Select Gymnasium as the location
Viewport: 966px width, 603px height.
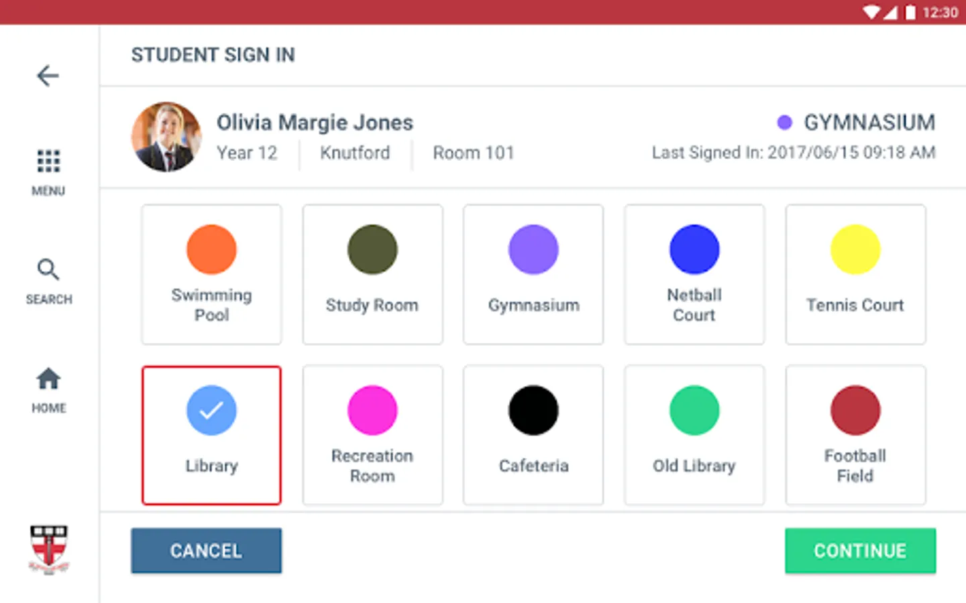coord(533,274)
